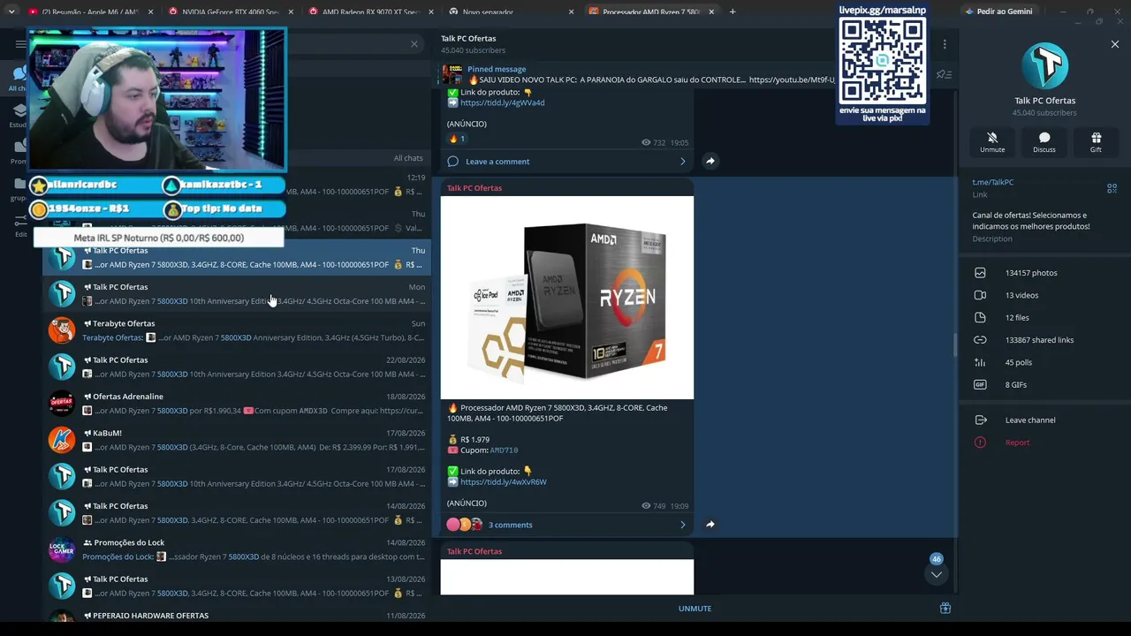The image size is (1131, 636).
Task: Switch to the Novo separador tab
Action: coord(511,11)
